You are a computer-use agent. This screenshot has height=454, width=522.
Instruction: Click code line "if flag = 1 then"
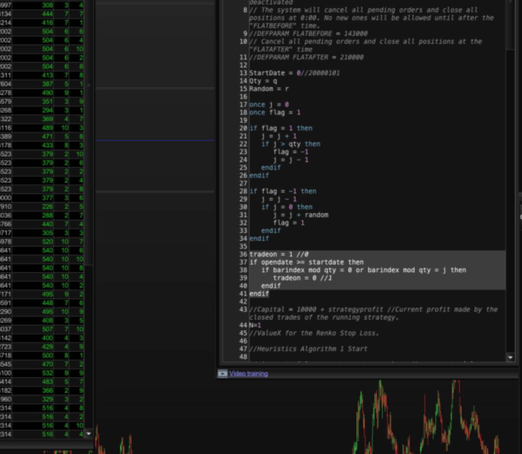point(281,128)
